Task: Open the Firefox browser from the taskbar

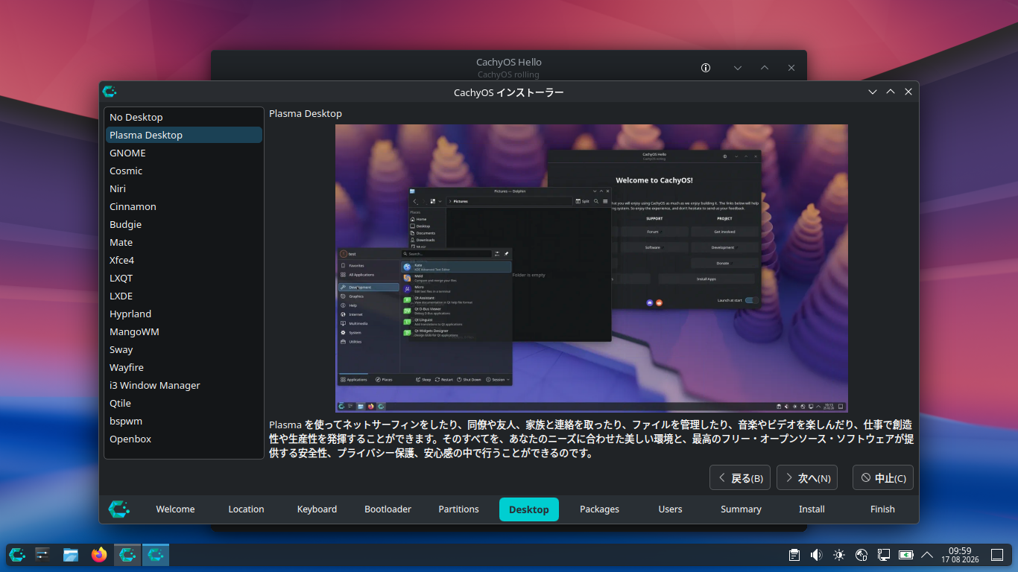Action: (99, 554)
